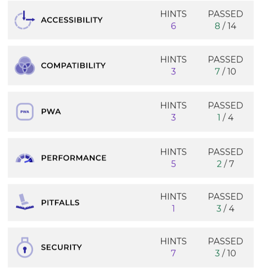Select the PWA category label
The height and width of the screenshot is (275, 267).
click(x=51, y=112)
